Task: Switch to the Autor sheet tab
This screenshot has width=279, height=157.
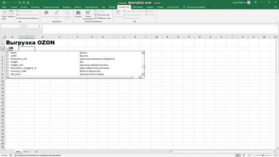Action: [26, 152]
